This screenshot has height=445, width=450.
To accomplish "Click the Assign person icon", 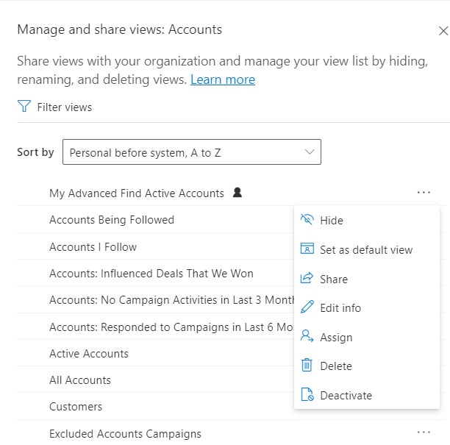I will coord(307,336).
